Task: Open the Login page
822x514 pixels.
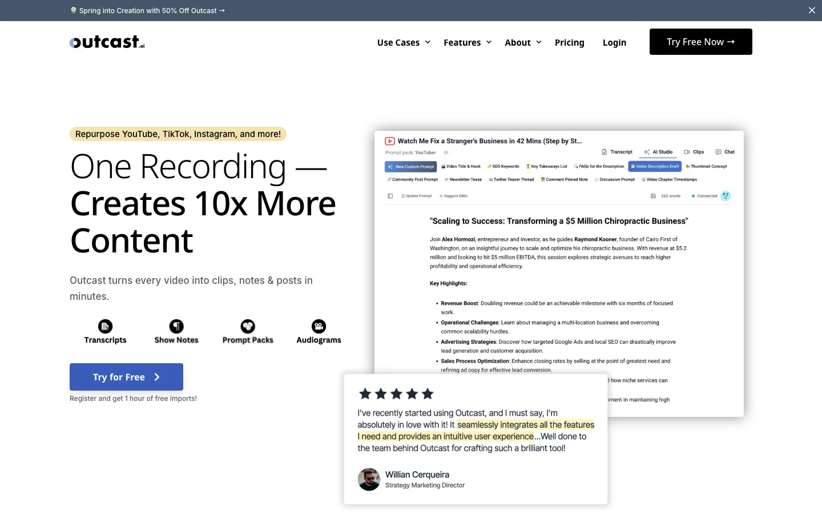Action: pyautogui.click(x=614, y=42)
